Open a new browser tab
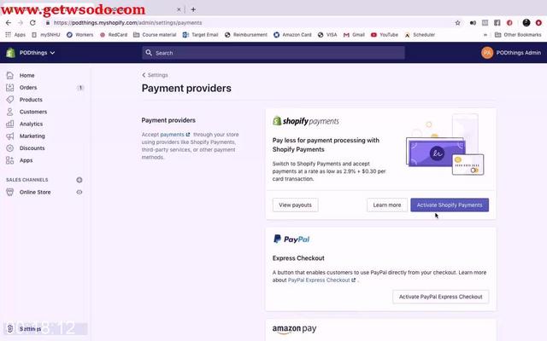The image size is (547, 341). pos(193,9)
